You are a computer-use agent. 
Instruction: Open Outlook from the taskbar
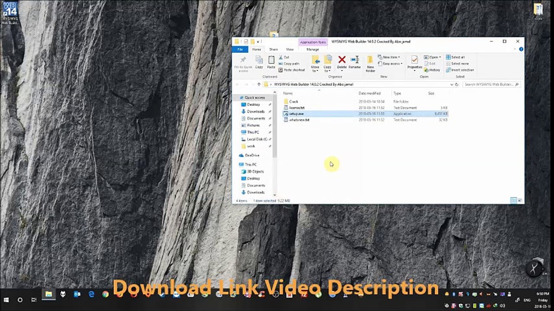point(77,295)
